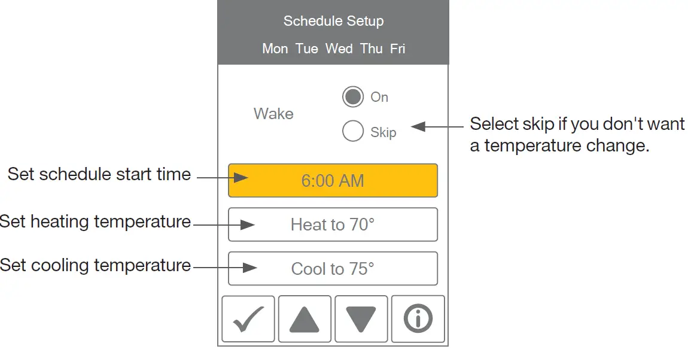Select the Cool to 75° field
Viewport: 688px width, 349px height.
tap(333, 269)
